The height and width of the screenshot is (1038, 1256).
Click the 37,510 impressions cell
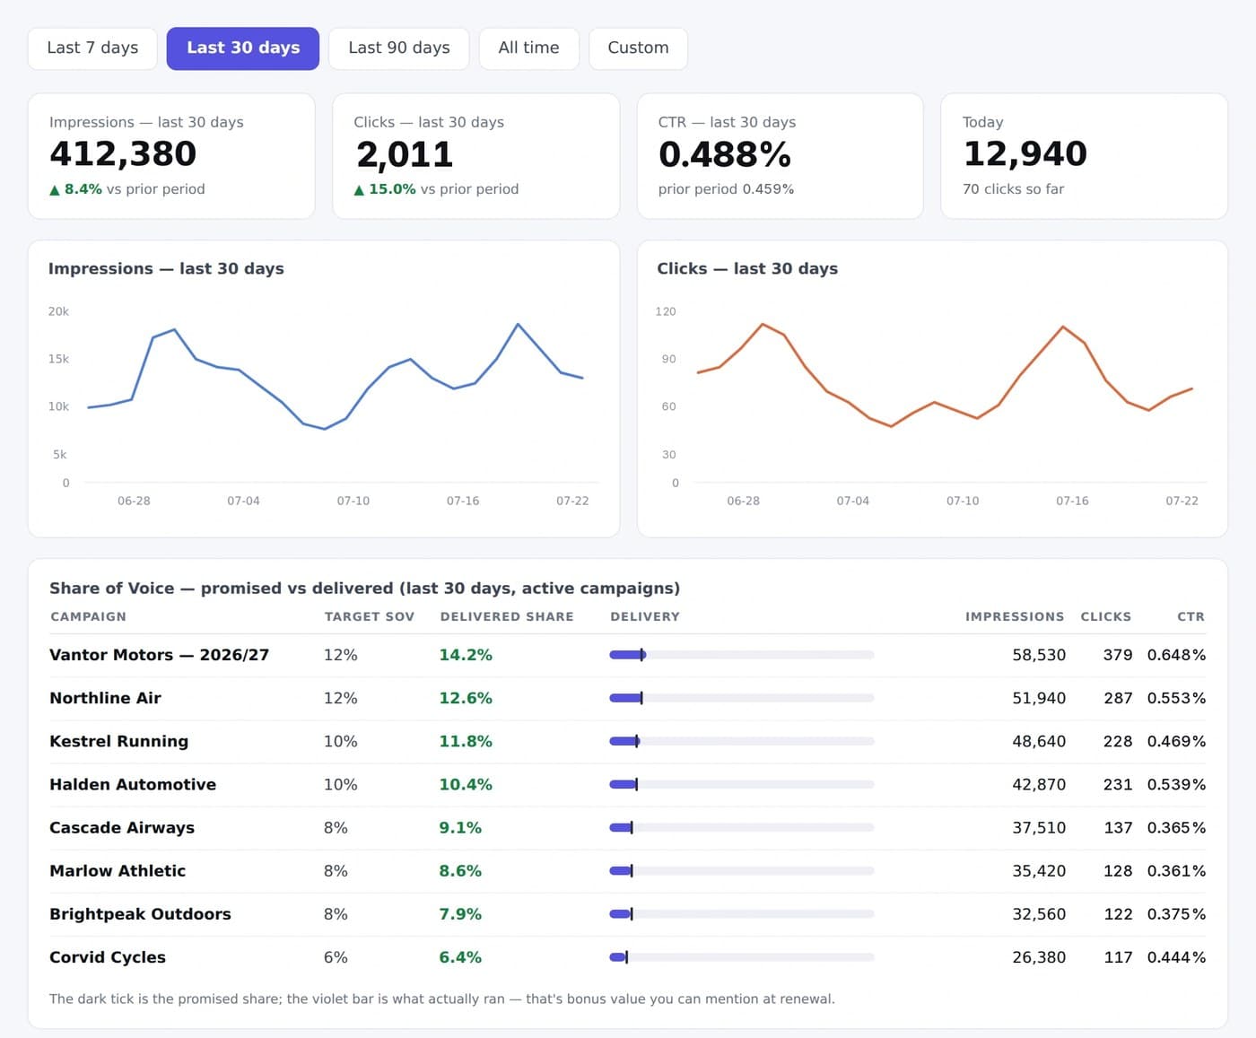pyautogui.click(x=1039, y=827)
